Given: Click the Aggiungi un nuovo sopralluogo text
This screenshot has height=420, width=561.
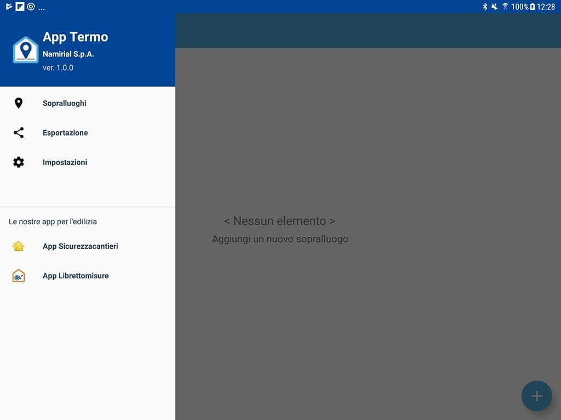Looking at the screenshot, I should (280, 239).
